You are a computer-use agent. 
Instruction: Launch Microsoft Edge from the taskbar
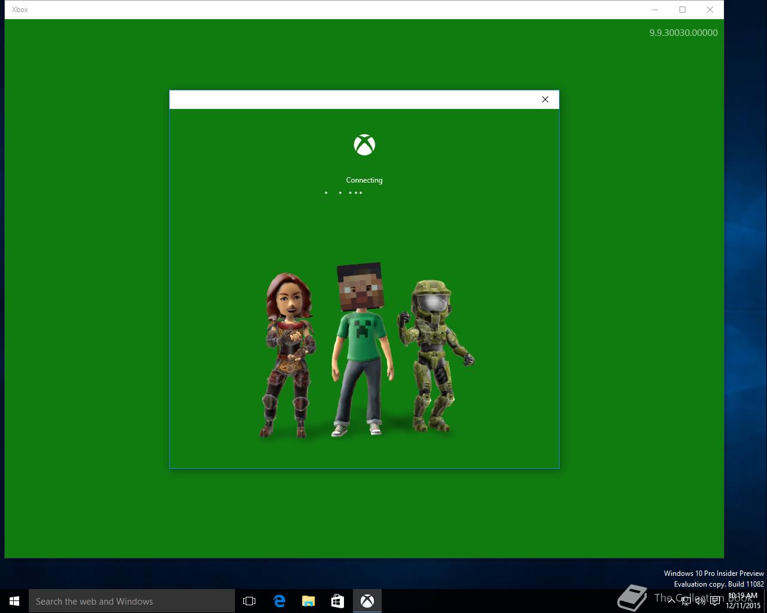[x=279, y=601]
